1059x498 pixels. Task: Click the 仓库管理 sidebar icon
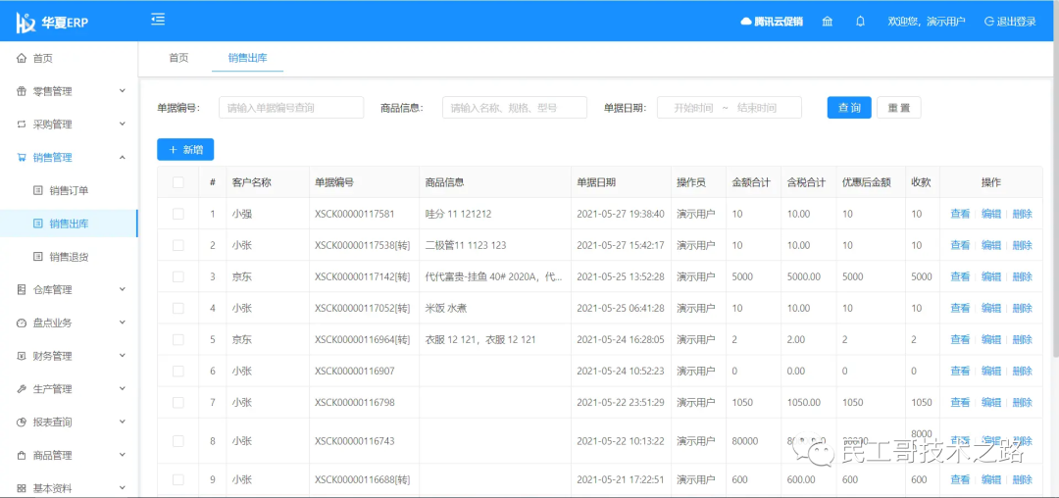pyautogui.click(x=22, y=290)
